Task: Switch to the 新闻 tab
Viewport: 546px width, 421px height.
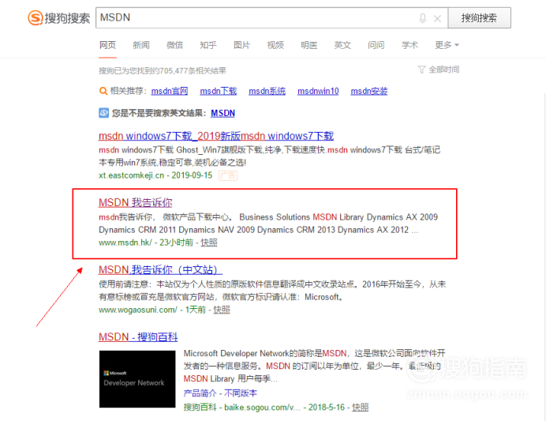Action: pyautogui.click(x=141, y=45)
